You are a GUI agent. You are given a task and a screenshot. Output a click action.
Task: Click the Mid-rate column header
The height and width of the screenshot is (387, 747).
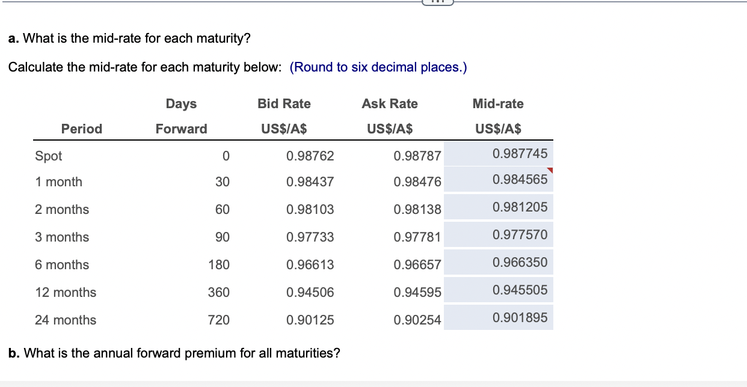(x=498, y=116)
